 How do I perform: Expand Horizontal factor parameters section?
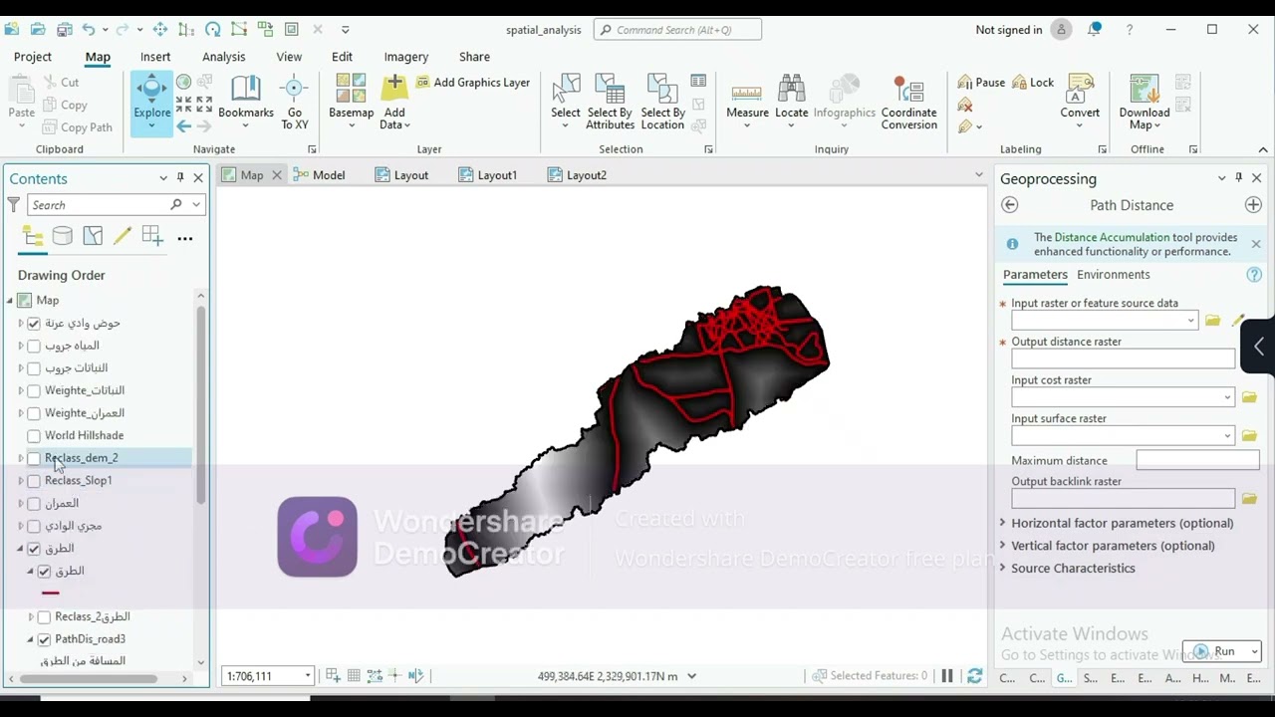click(x=1003, y=523)
